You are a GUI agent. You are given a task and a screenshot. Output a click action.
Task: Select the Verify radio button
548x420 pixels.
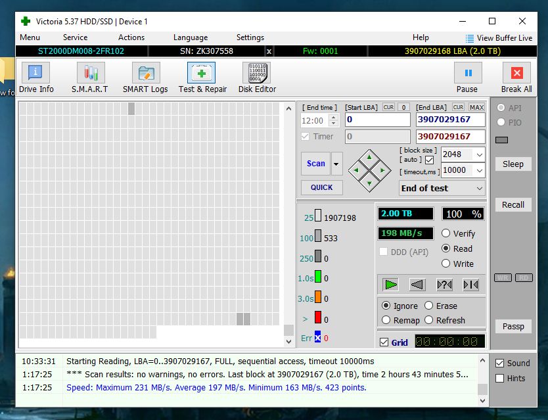(x=445, y=233)
